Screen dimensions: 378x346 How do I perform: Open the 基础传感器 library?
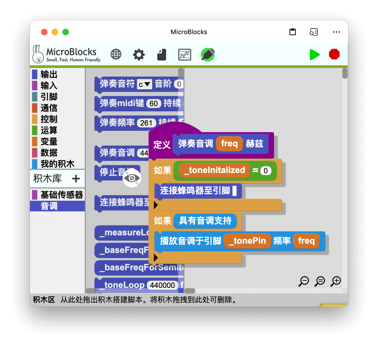57,195
